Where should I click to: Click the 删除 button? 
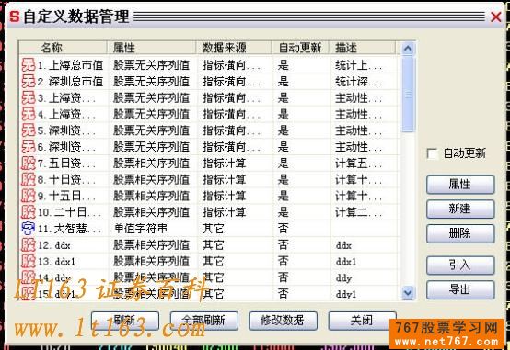click(x=460, y=233)
